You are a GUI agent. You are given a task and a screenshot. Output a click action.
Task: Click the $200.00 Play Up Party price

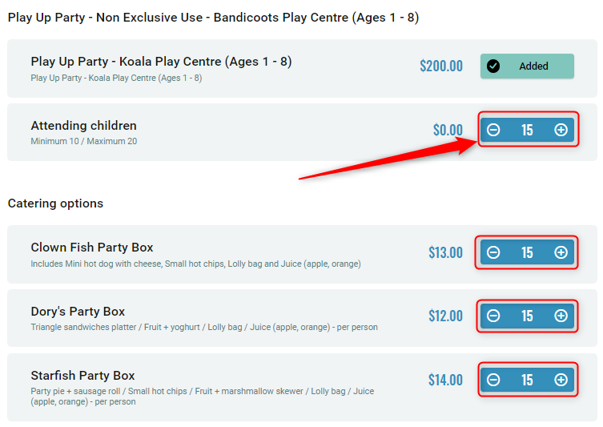(441, 66)
